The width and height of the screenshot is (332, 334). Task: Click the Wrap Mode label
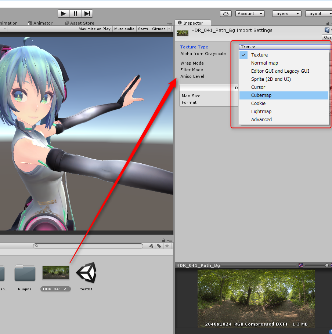click(192, 63)
